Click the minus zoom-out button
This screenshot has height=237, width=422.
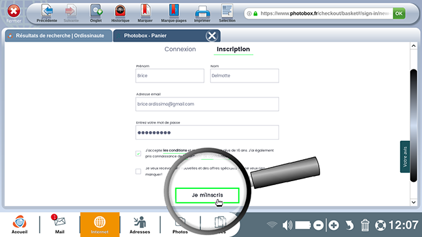pos(318,225)
